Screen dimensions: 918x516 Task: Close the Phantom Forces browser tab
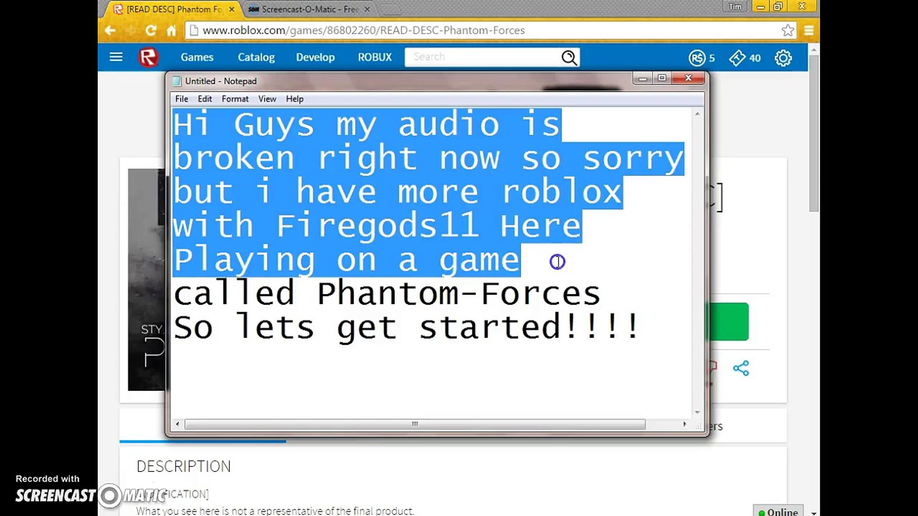pos(232,9)
